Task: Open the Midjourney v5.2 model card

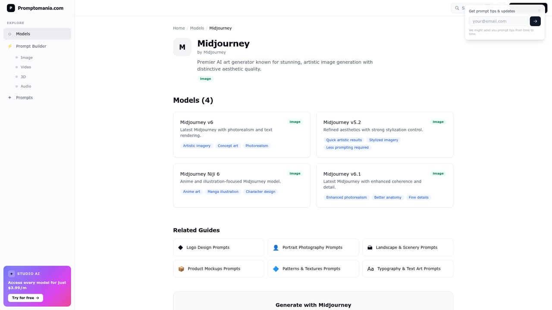Action: click(x=385, y=135)
